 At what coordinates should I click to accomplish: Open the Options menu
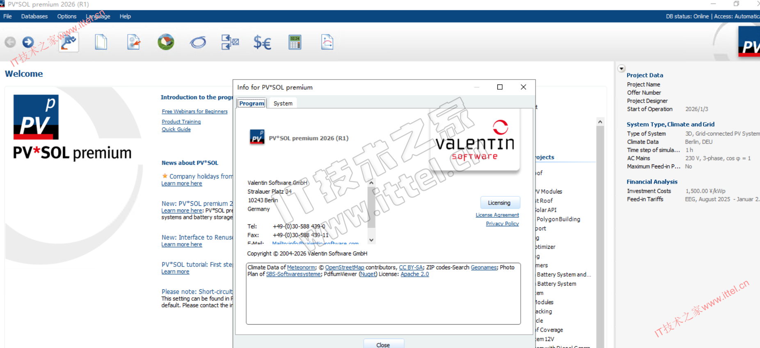67,16
